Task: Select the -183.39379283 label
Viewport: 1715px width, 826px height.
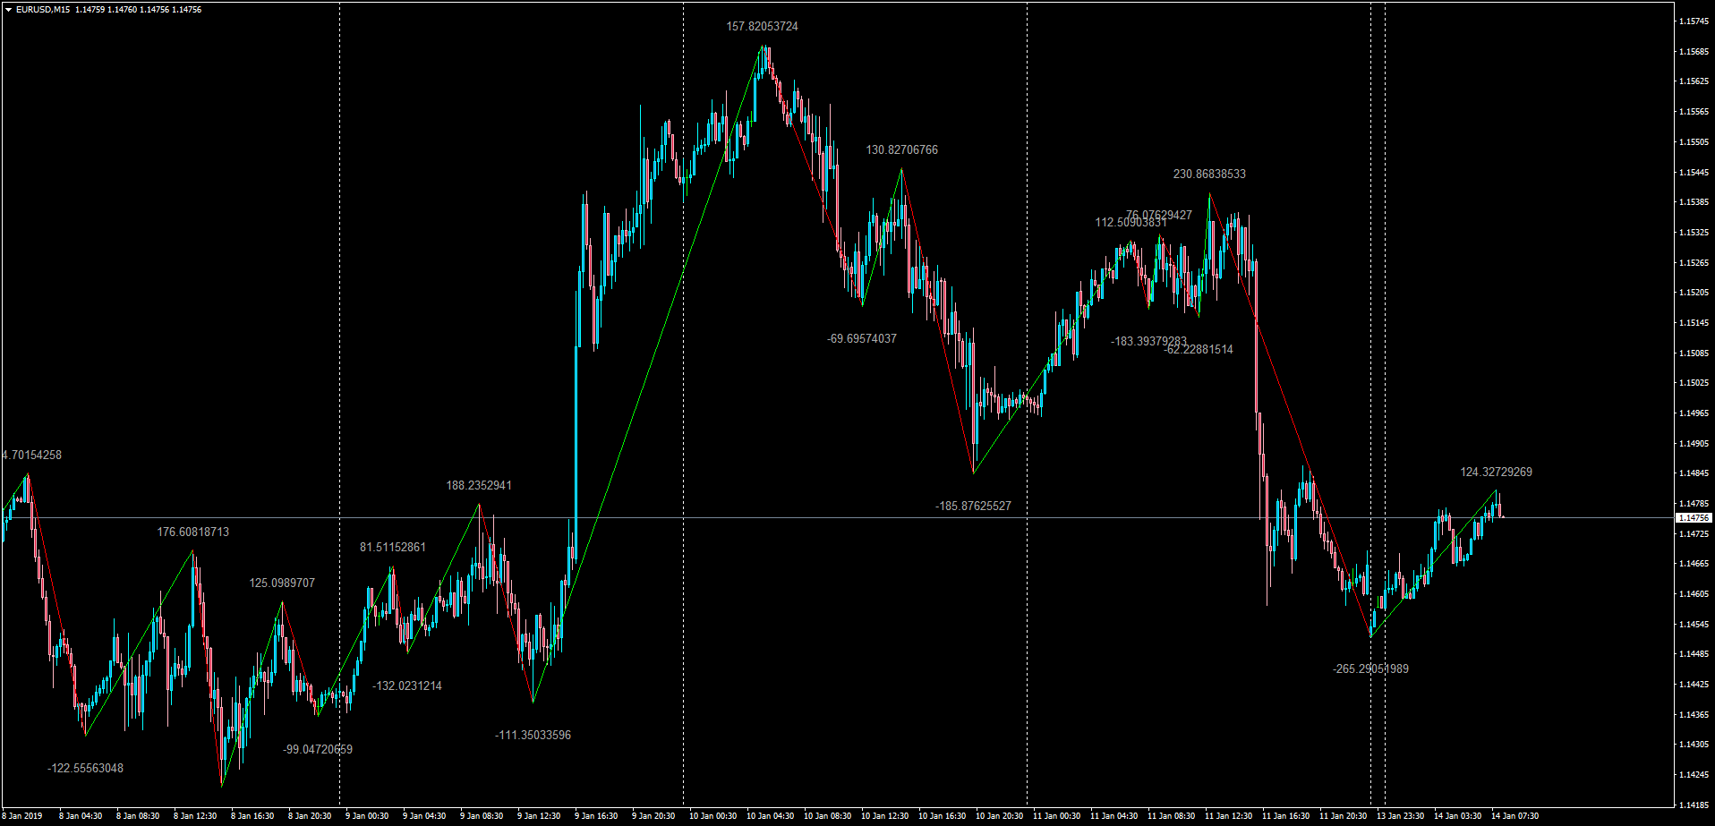Action: click(x=1149, y=342)
